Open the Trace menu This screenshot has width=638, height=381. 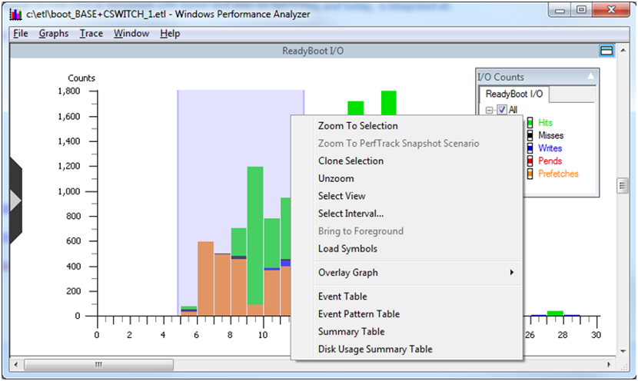pos(91,33)
